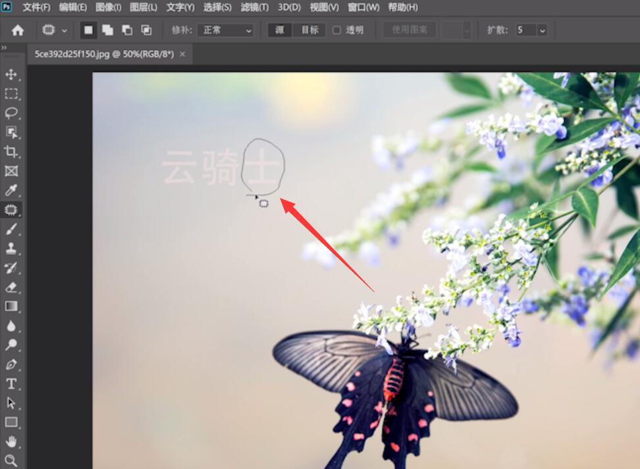Open the 选择(S) menu

pyautogui.click(x=217, y=7)
